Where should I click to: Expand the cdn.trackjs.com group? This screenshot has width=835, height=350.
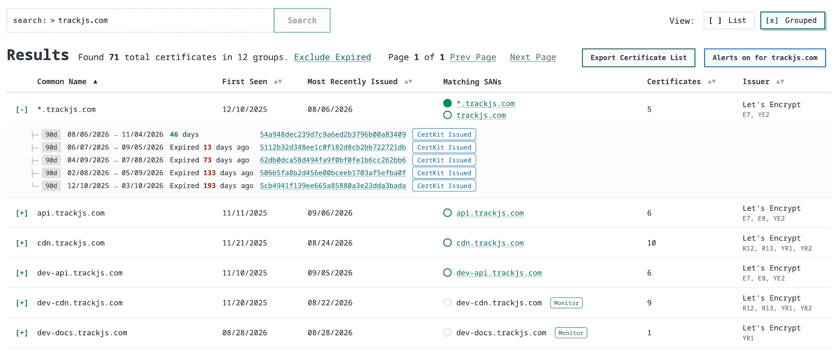22,243
